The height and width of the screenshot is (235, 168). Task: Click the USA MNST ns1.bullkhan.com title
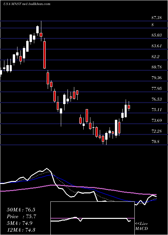[x=27, y=4]
